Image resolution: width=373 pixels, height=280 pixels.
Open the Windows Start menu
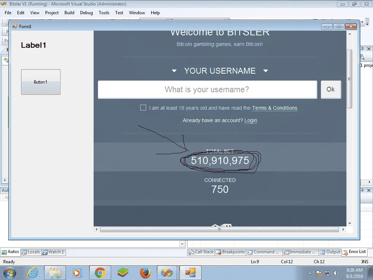click(x=10, y=273)
